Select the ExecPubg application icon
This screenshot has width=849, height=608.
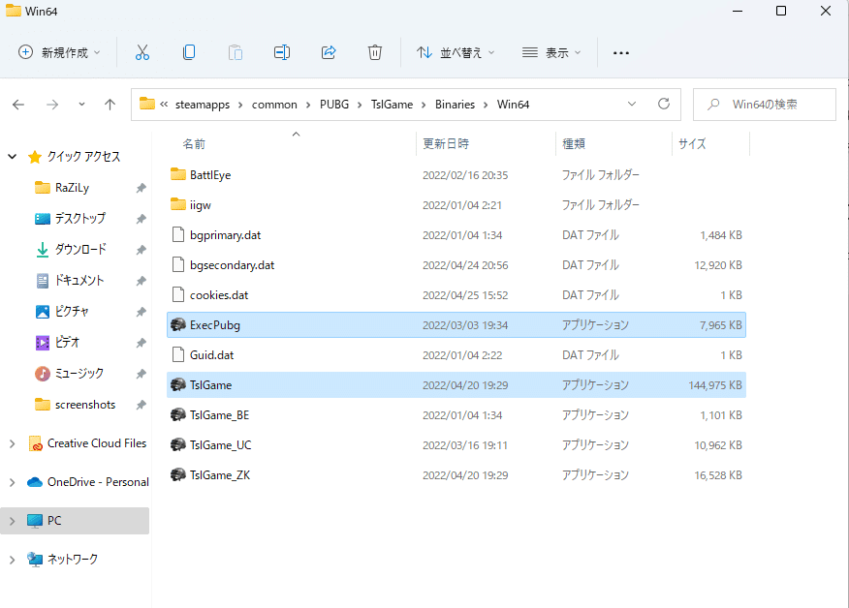[178, 325]
